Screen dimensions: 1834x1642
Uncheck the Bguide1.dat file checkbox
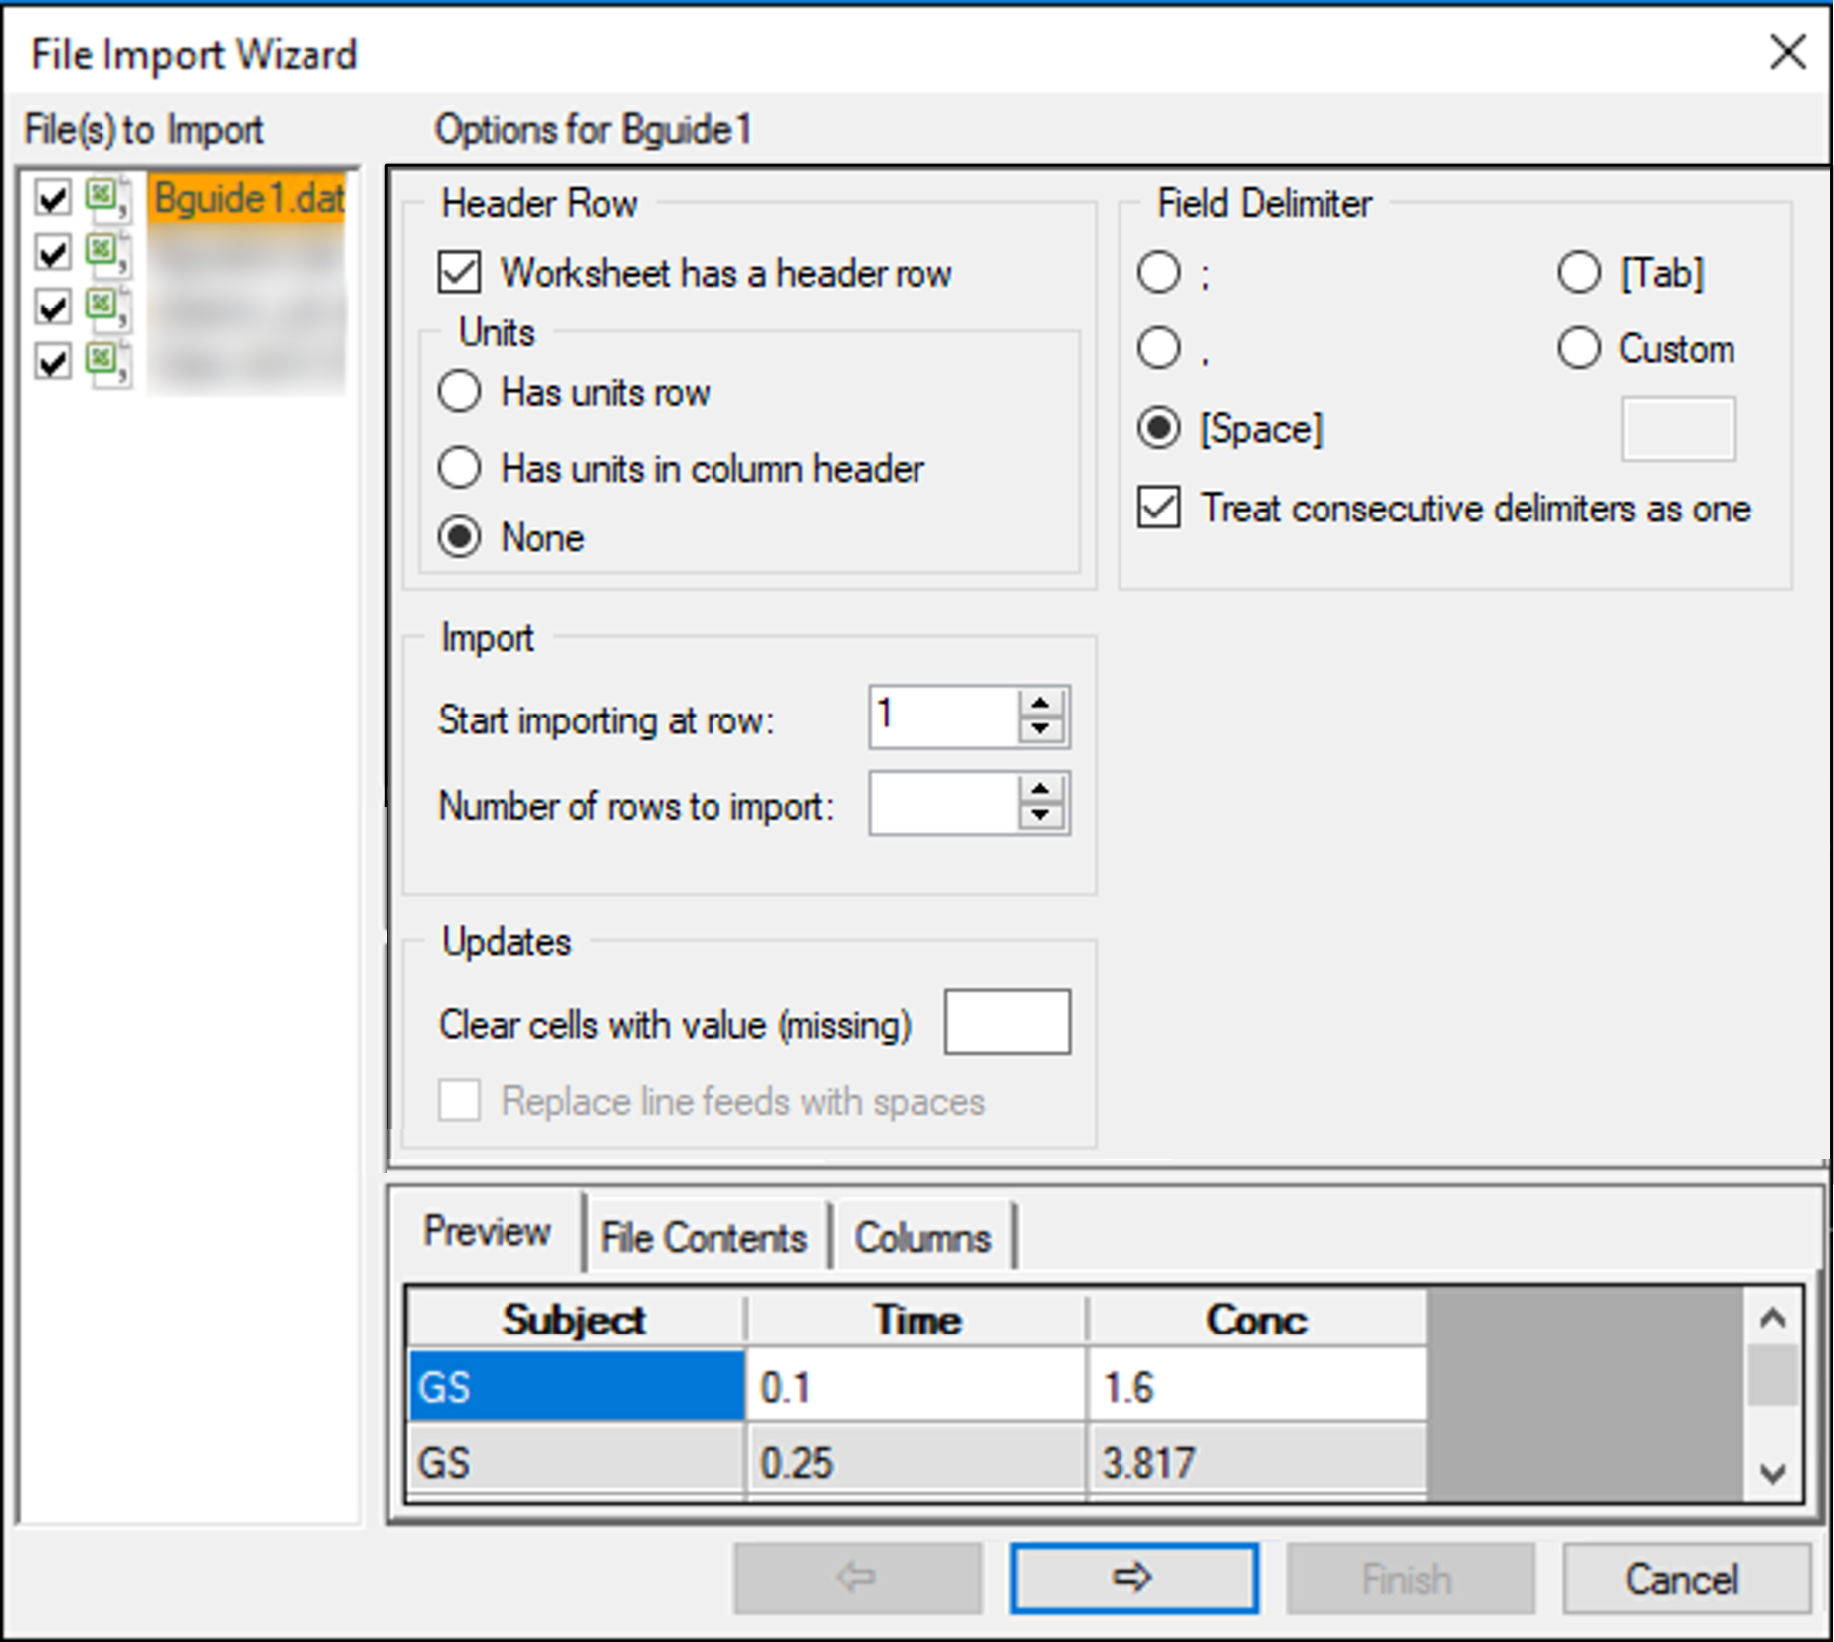(52, 198)
